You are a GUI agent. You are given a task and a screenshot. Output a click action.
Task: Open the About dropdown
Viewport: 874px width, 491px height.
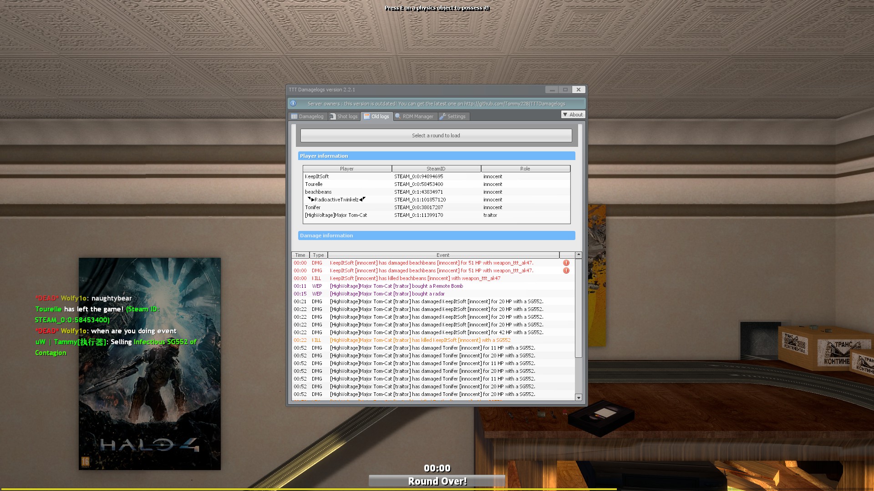[573, 115]
